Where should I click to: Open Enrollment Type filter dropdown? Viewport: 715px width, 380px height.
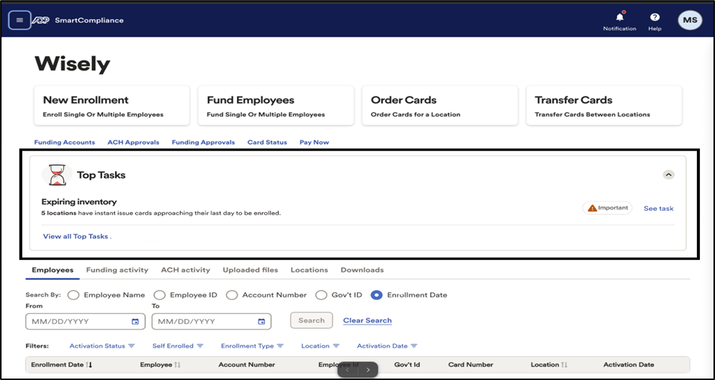[x=252, y=346]
